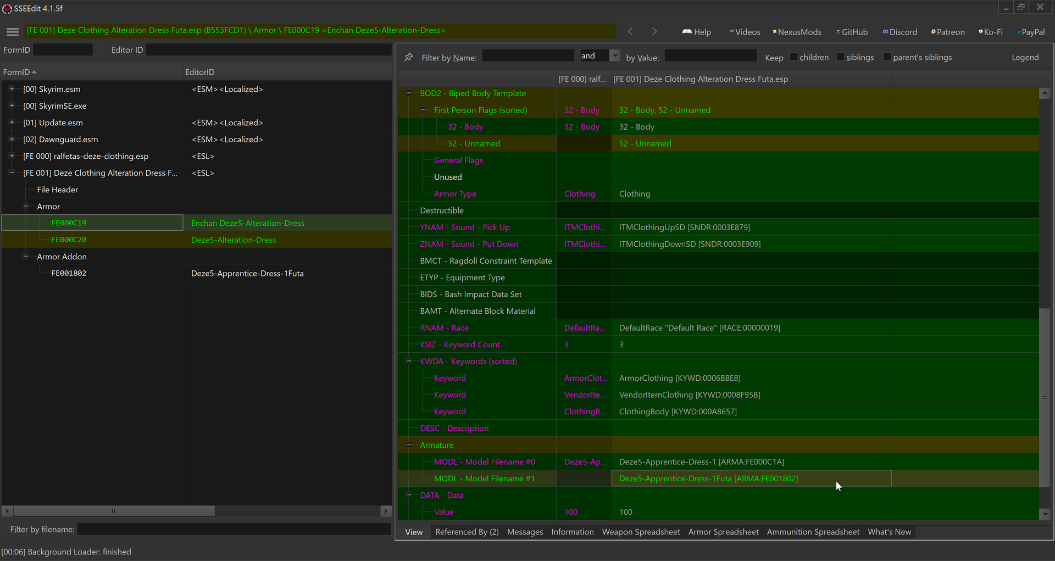The height and width of the screenshot is (561, 1055).
Task: Toggle the parent's siblings checkbox
Action: point(887,57)
